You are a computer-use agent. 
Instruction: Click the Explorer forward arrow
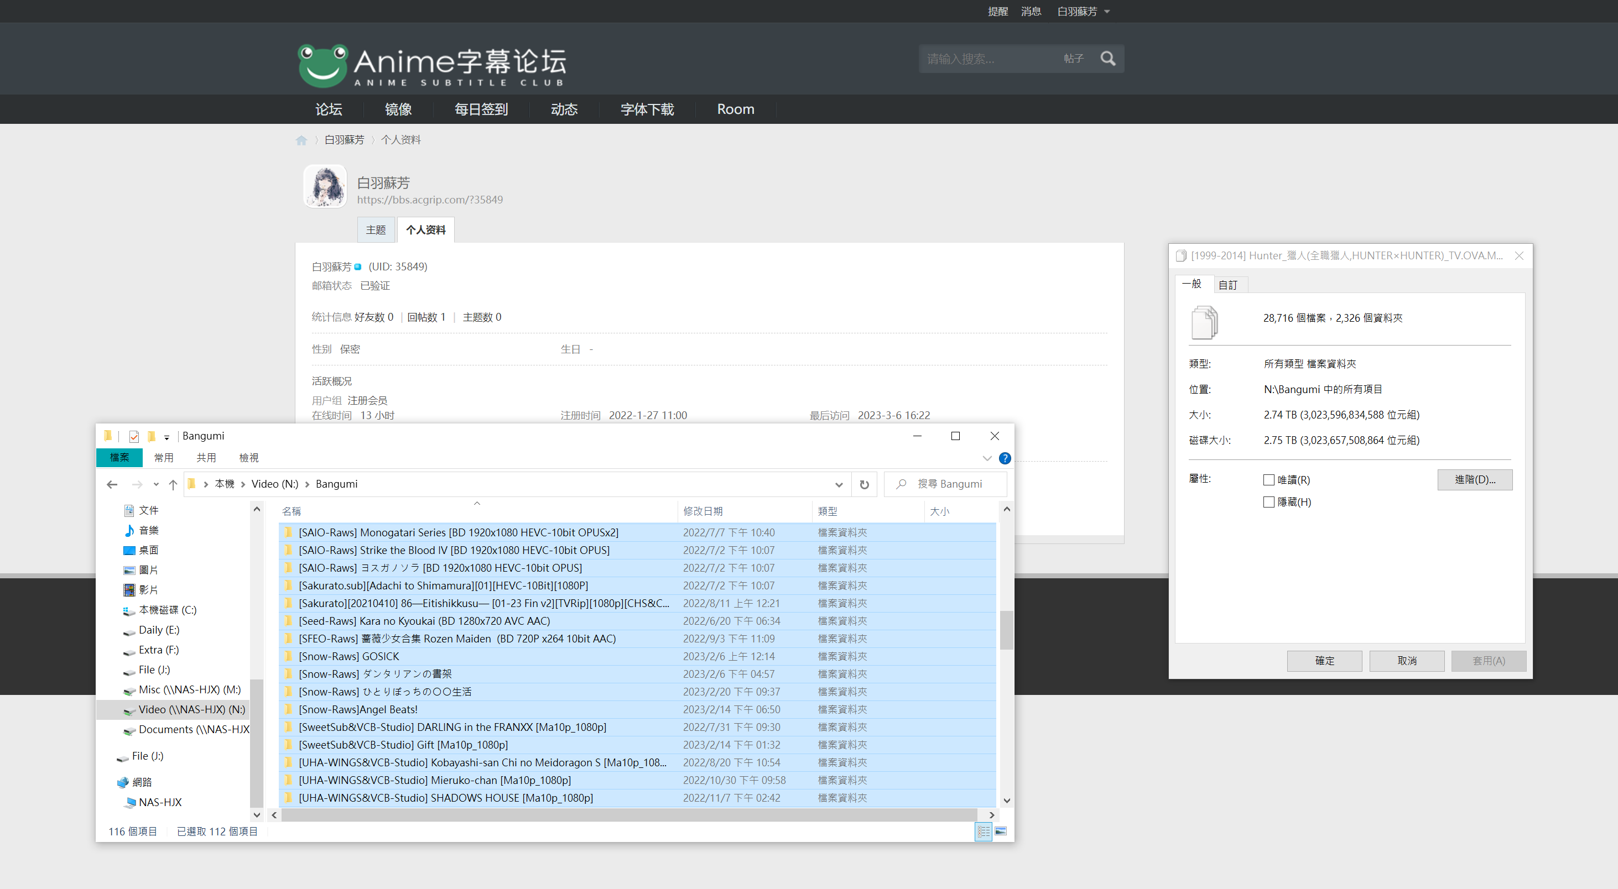pyautogui.click(x=137, y=484)
